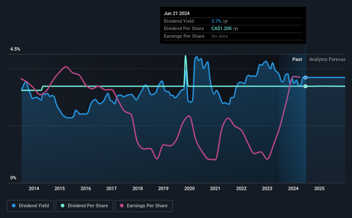Click the Past section label
Image resolution: width=352 pixels, height=218 pixels.
coord(297,59)
